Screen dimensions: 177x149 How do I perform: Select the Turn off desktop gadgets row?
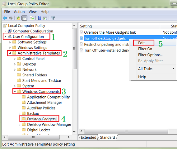128,38
